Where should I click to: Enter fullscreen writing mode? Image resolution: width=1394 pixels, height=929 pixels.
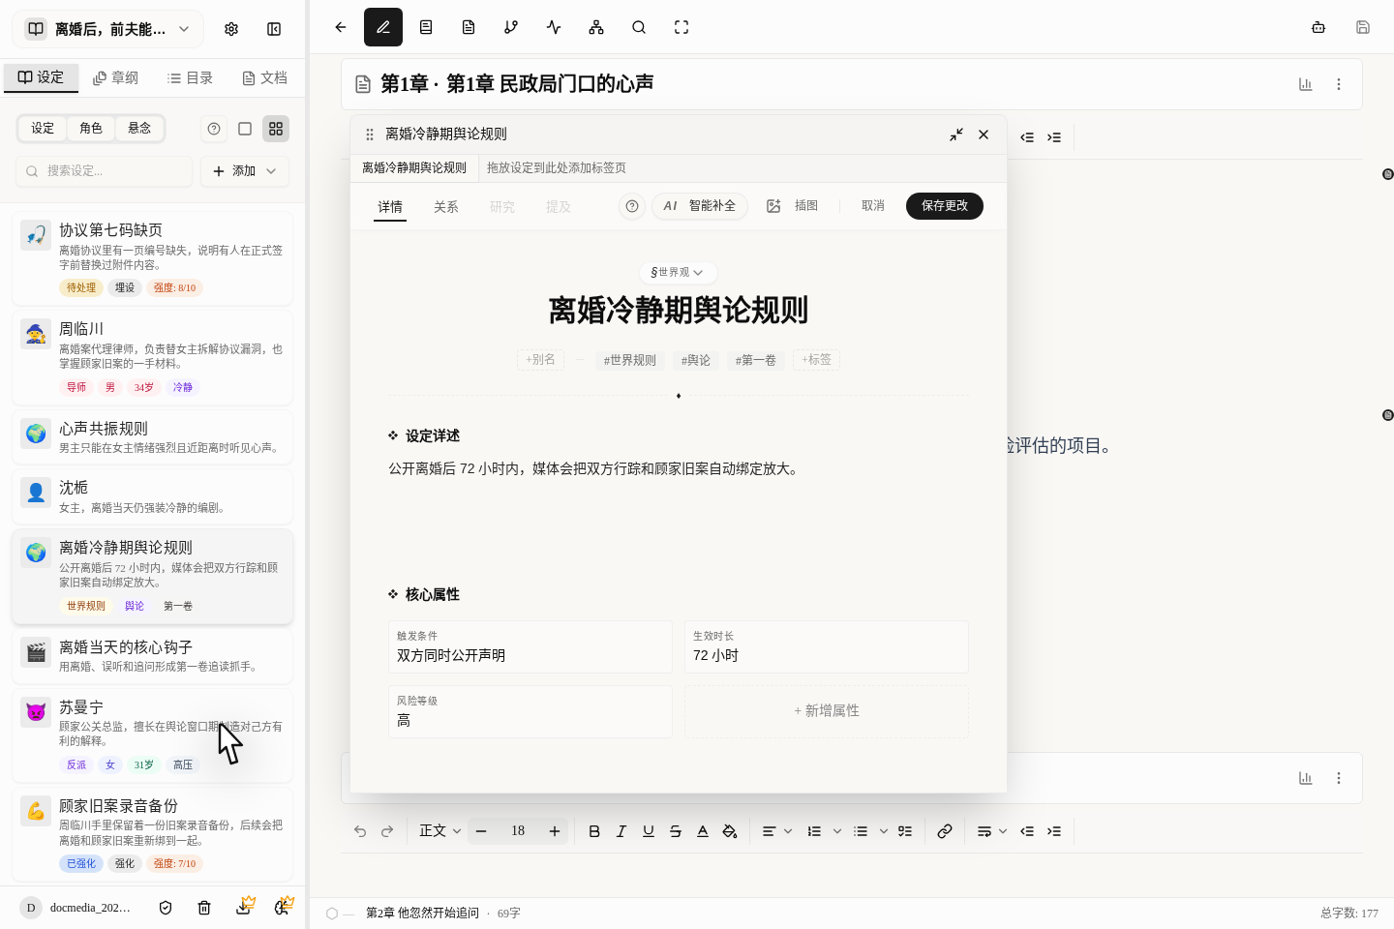pyautogui.click(x=682, y=27)
